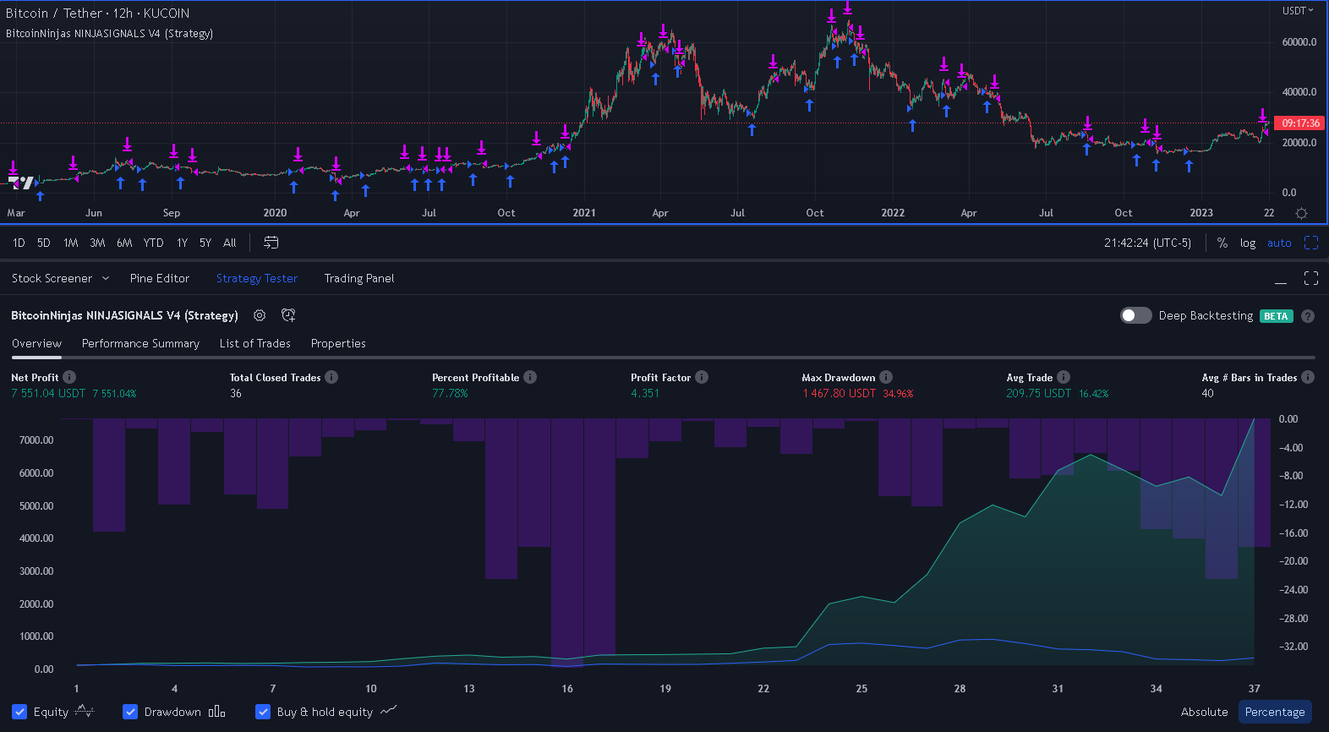
Task: Open chart settings gear on time axis
Action: pos(1301,213)
